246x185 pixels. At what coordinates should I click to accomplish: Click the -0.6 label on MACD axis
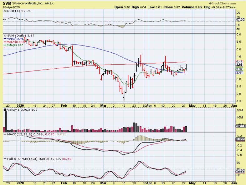[x=239, y=155]
